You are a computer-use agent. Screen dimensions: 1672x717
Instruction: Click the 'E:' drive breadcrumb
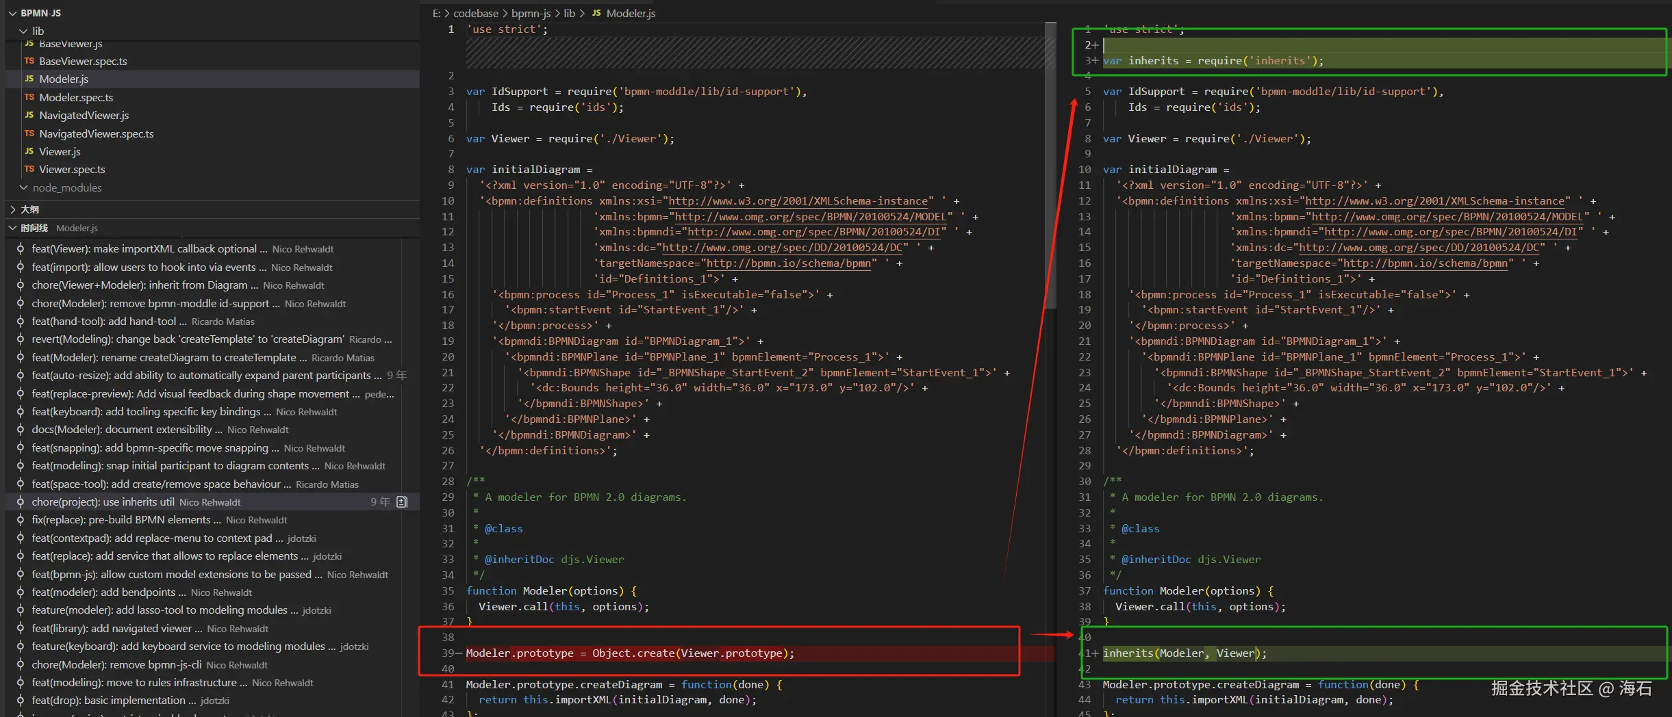click(x=437, y=13)
